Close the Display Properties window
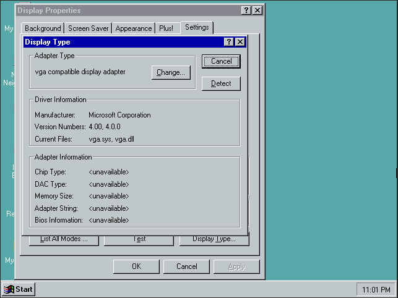Viewport: 398px width, 298px height. coord(257,11)
